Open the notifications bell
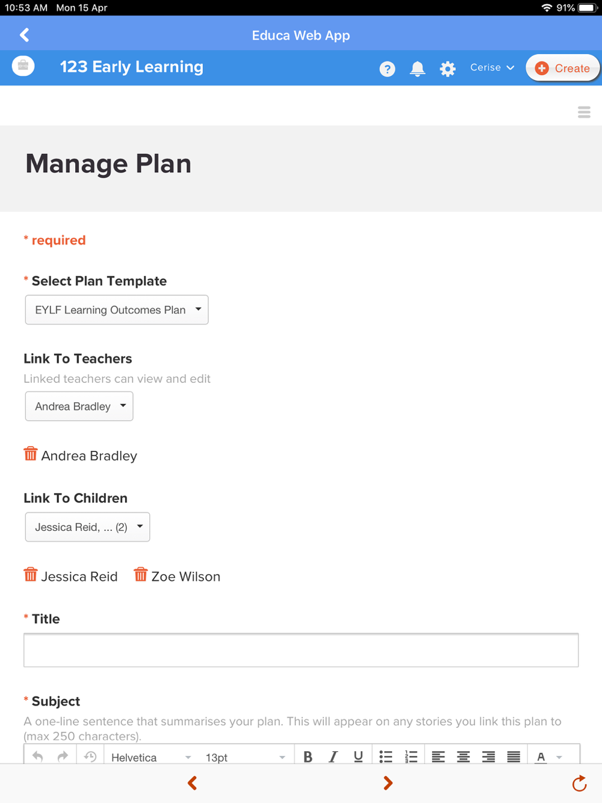The height and width of the screenshot is (803, 602). [x=417, y=69]
